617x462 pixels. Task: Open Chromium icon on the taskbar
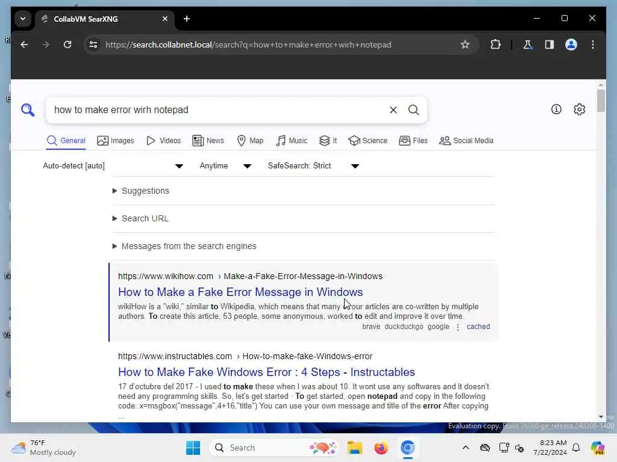(x=408, y=448)
